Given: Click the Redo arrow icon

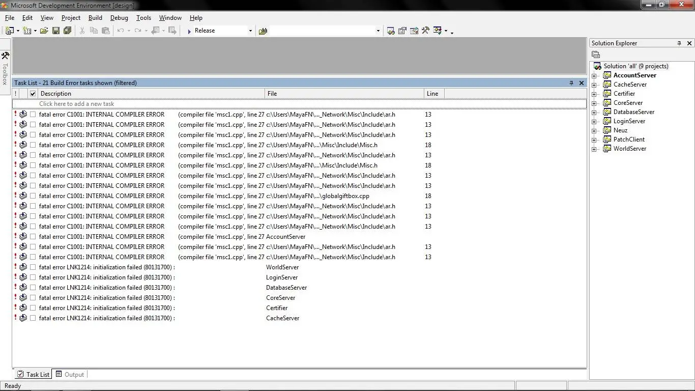Looking at the screenshot, I should coord(138,31).
